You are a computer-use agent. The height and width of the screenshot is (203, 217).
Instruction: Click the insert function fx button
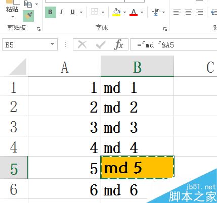pyautogui.click(x=119, y=44)
